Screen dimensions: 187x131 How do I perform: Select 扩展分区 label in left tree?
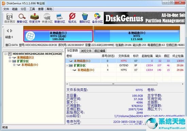(23, 61)
